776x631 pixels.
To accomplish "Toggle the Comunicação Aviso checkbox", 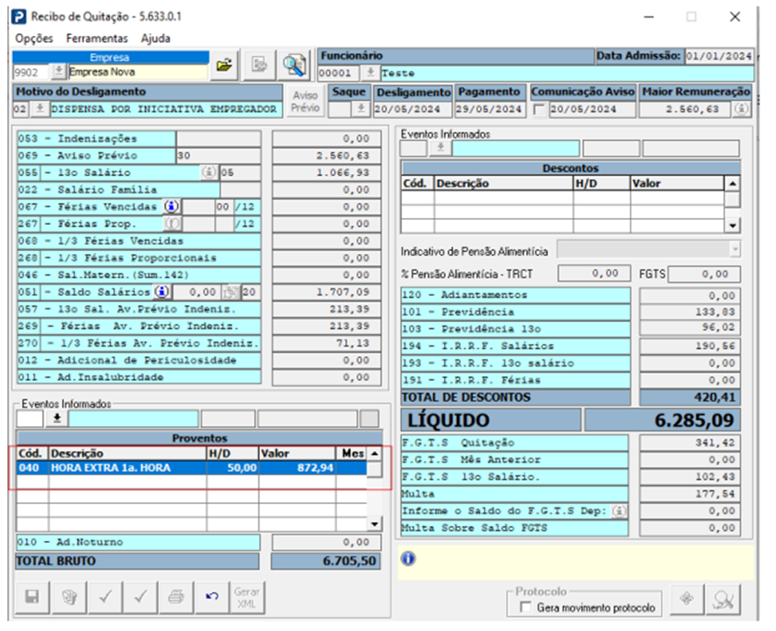I will coord(540,109).
